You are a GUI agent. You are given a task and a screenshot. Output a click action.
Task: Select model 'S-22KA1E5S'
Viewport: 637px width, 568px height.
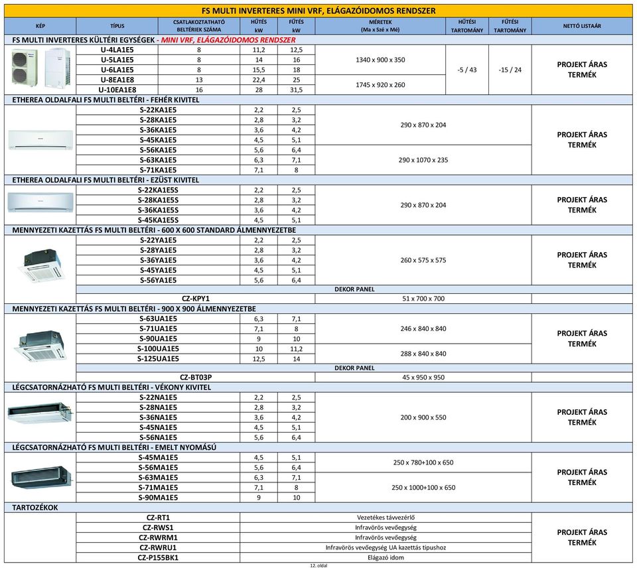point(158,190)
